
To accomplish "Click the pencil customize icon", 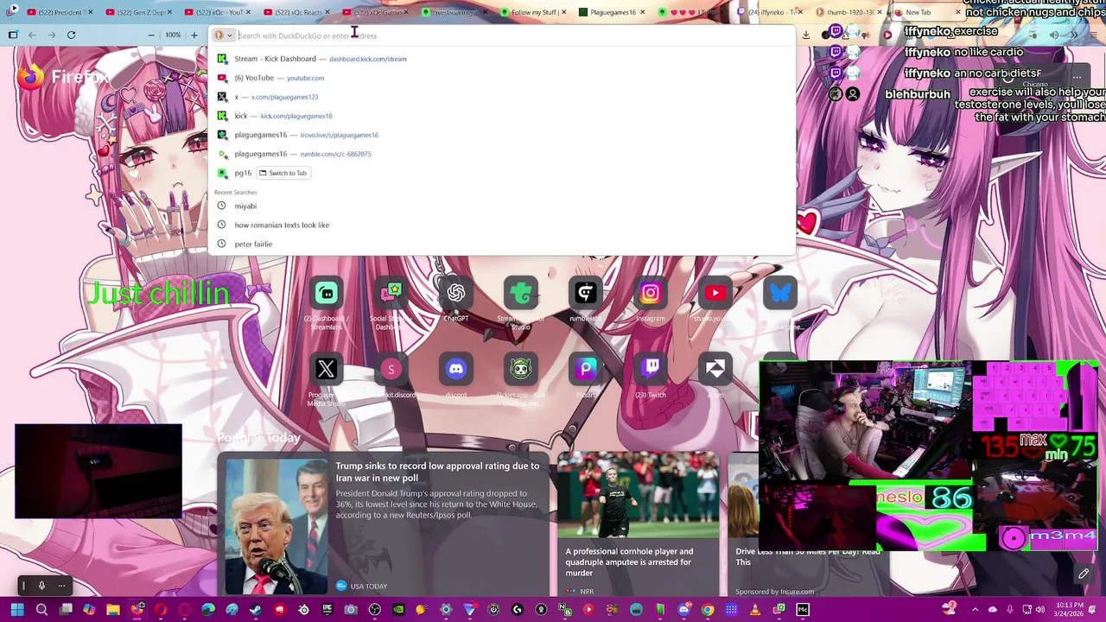I will tap(1084, 574).
